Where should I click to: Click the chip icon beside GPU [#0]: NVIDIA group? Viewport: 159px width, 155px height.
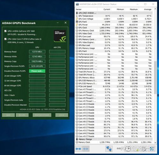click(77, 13)
